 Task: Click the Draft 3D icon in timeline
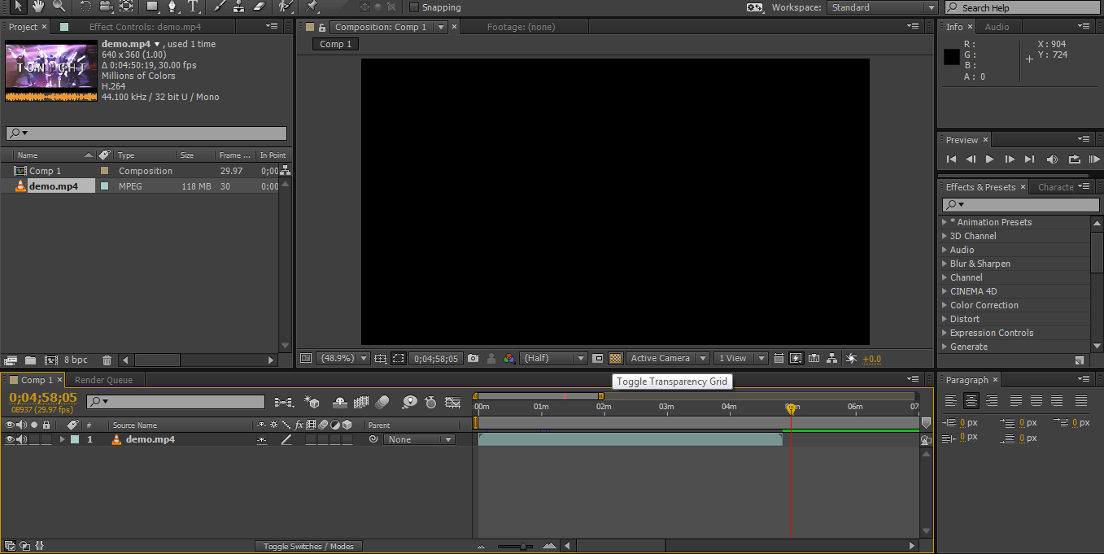click(x=311, y=402)
